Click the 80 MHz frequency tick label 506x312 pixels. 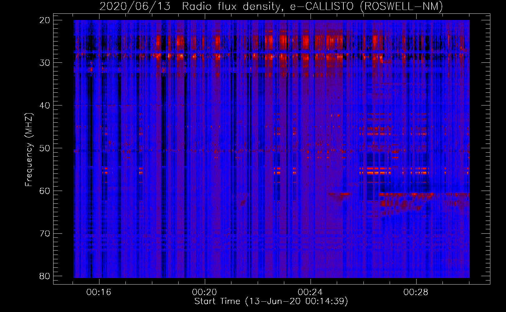(x=45, y=276)
